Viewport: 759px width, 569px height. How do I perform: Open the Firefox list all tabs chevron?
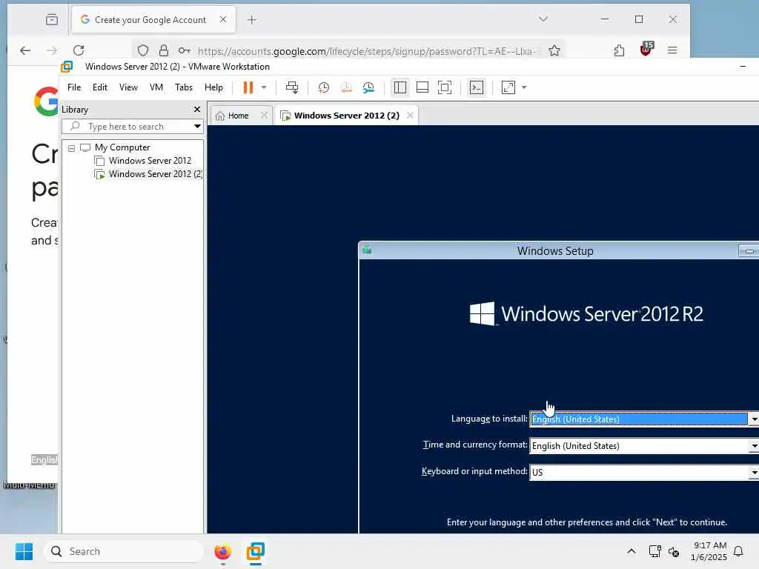[x=543, y=19]
